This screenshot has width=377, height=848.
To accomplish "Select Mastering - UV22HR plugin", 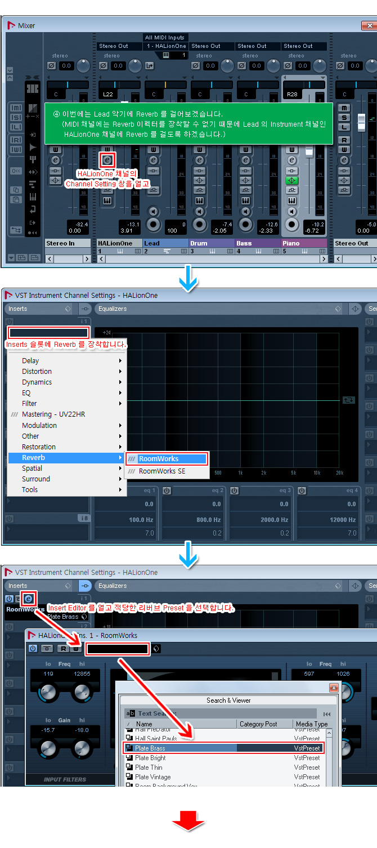I will pos(68,414).
